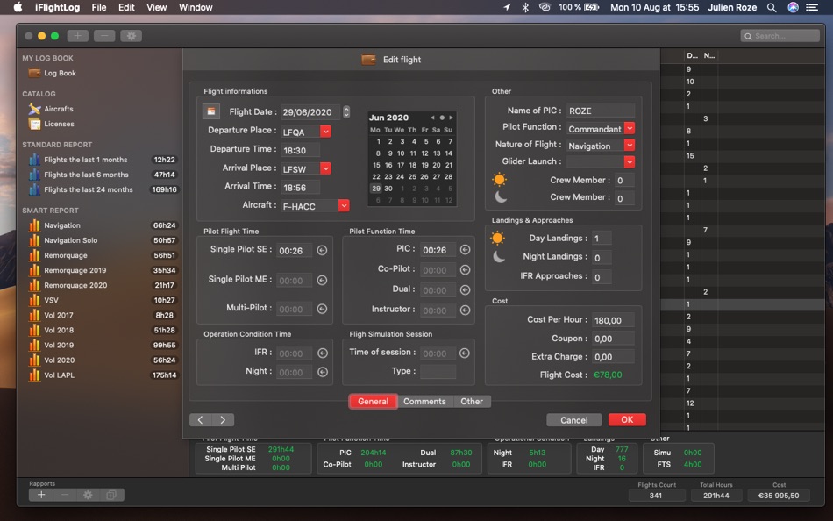Open Siri from menu bar
This screenshot has height=521, width=833.
pyautogui.click(x=793, y=7)
